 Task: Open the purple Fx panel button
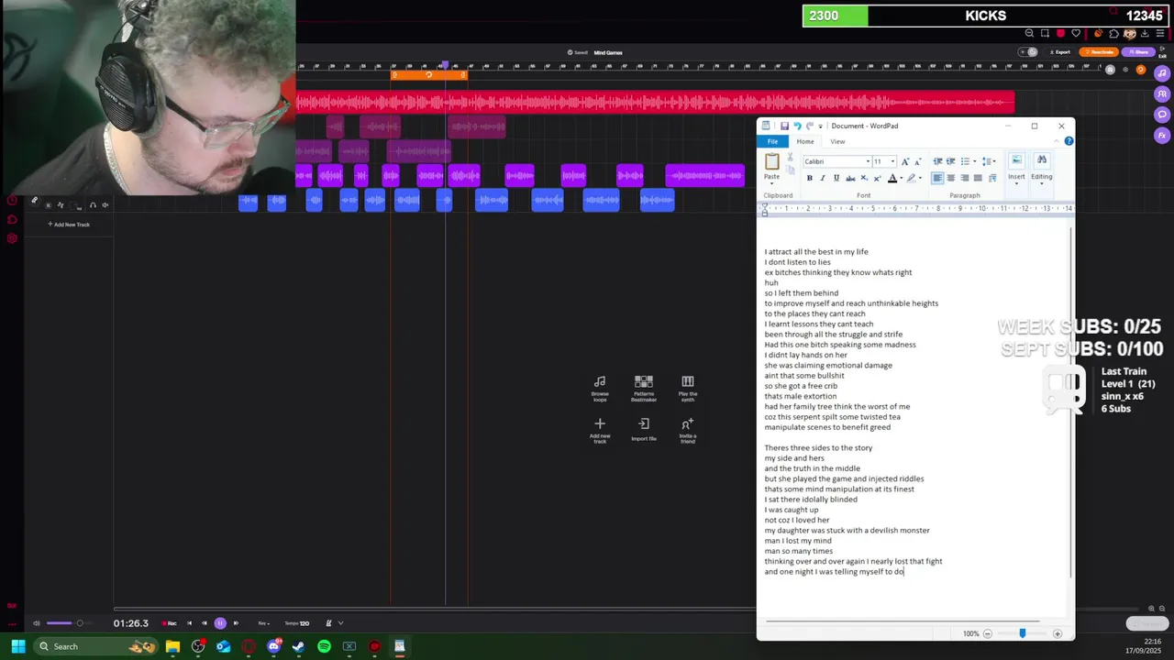1162,135
